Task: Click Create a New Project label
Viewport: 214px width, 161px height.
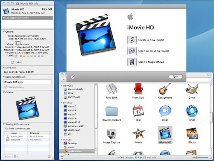Action: (151, 40)
